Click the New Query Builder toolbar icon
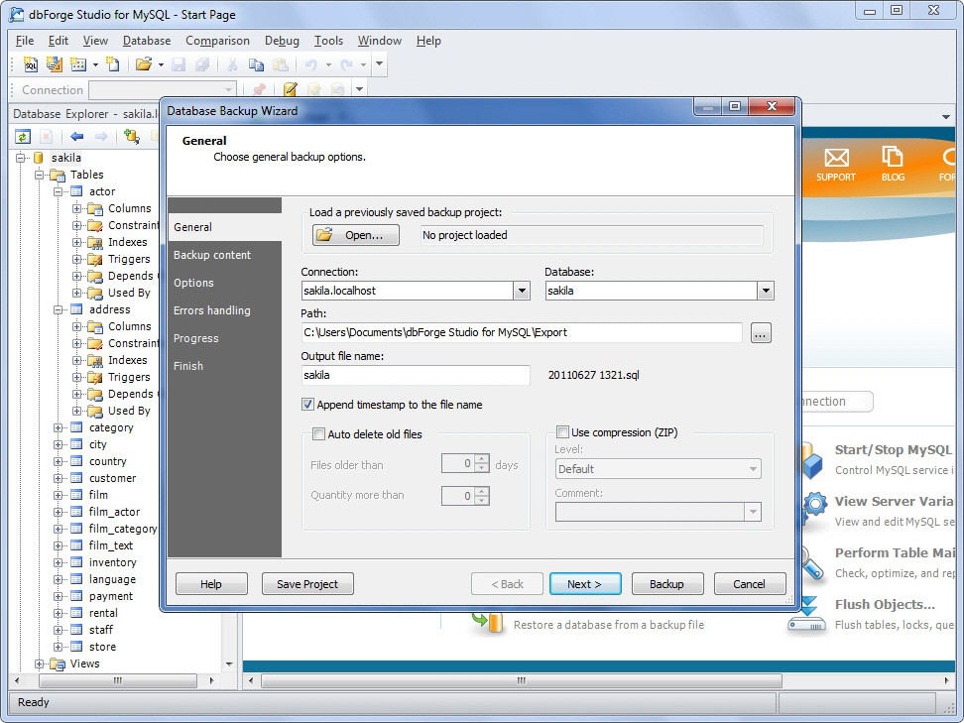The height and width of the screenshot is (723, 964). coord(55,63)
